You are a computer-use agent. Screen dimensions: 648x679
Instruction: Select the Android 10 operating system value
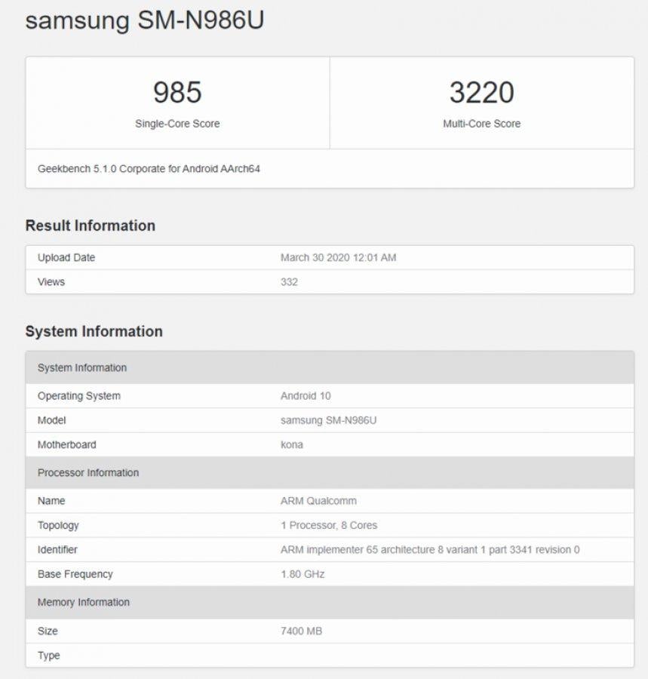coord(306,395)
